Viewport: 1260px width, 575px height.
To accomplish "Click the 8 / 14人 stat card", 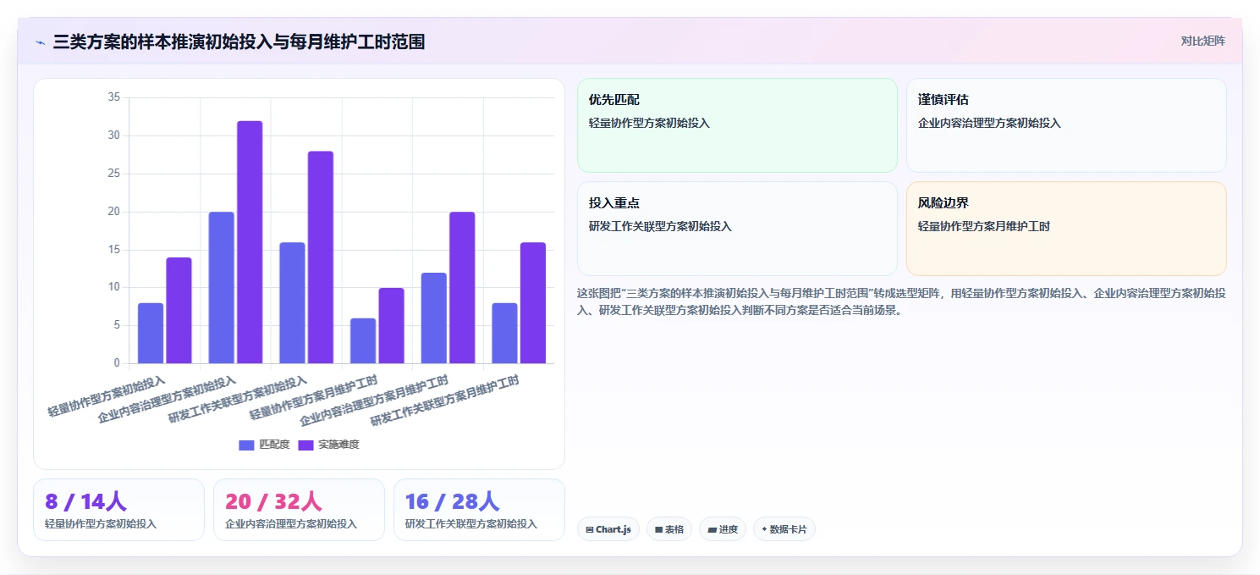I will [x=118, y=510].
